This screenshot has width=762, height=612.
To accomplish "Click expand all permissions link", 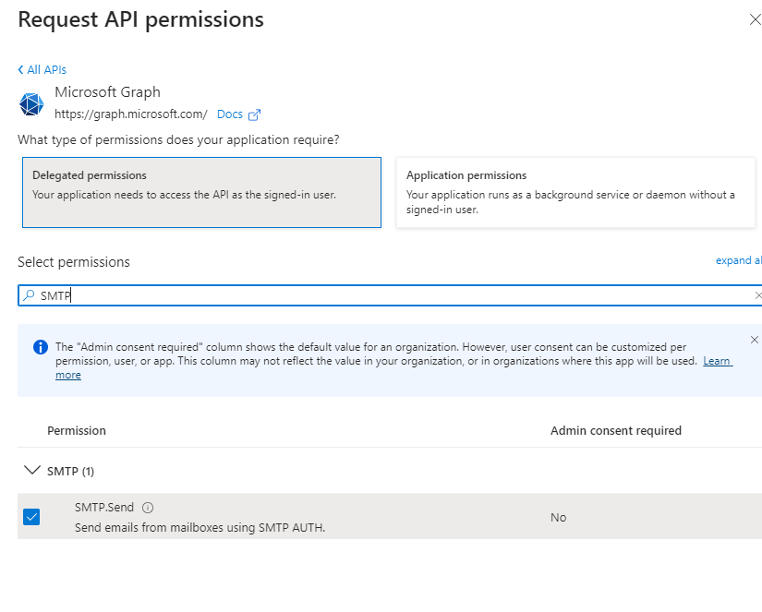I will coord(739,260).
